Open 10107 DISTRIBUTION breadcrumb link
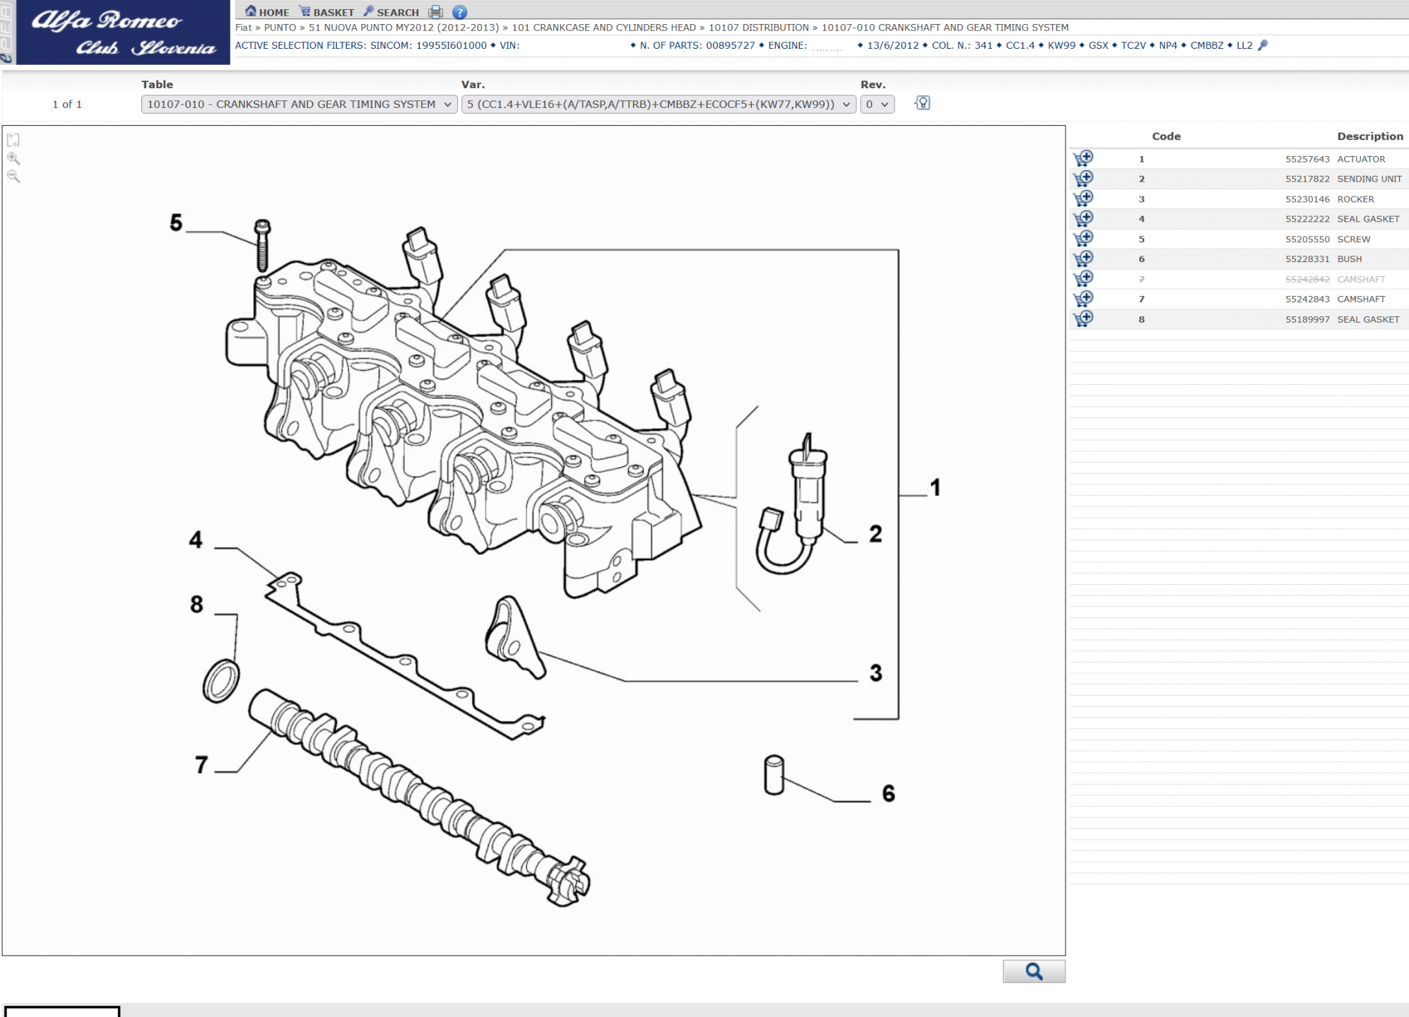 click(758, 28)
